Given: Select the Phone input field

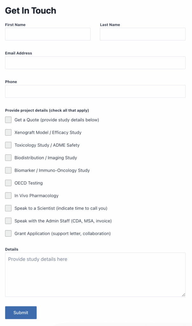Looking at the screenshot, I should (95, 91).
